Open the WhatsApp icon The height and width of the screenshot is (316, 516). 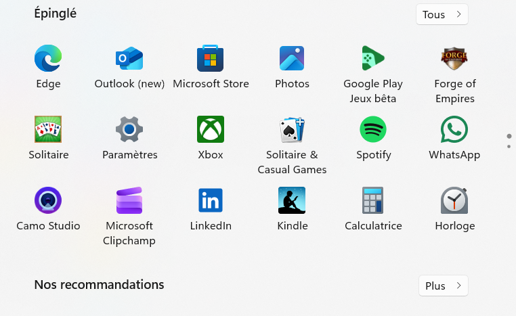454,129
